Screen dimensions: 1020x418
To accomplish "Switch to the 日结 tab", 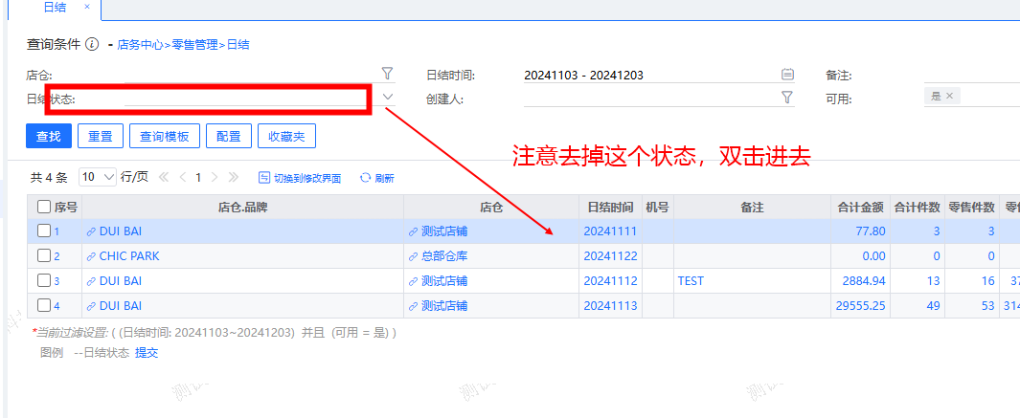I will click(x=55, y=7).
